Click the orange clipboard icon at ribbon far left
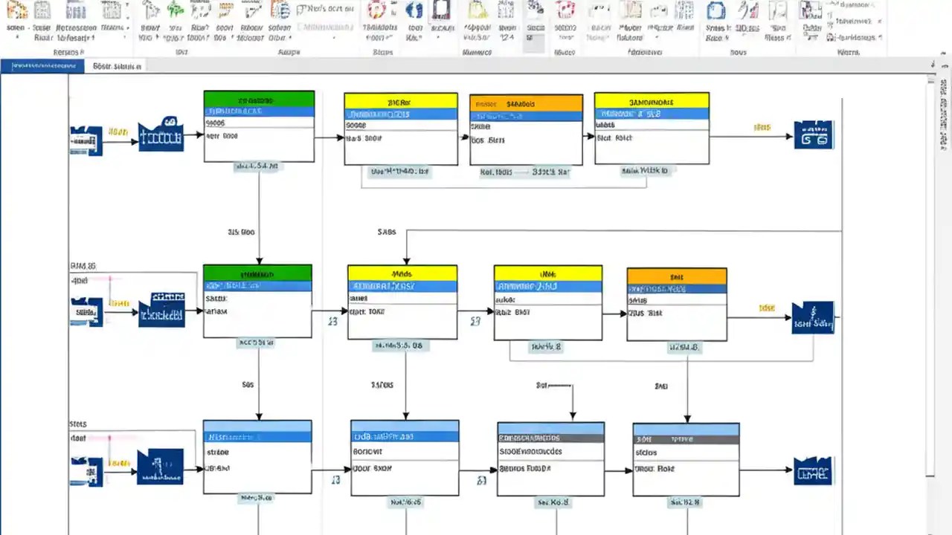This screenshot has width=952, height=535. click(16, 10)
